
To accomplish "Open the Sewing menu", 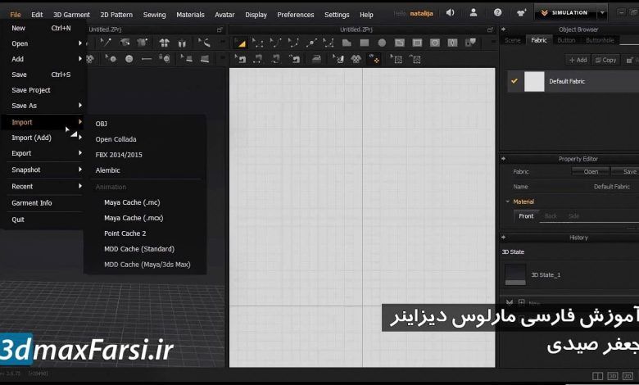I will [155, 15].
